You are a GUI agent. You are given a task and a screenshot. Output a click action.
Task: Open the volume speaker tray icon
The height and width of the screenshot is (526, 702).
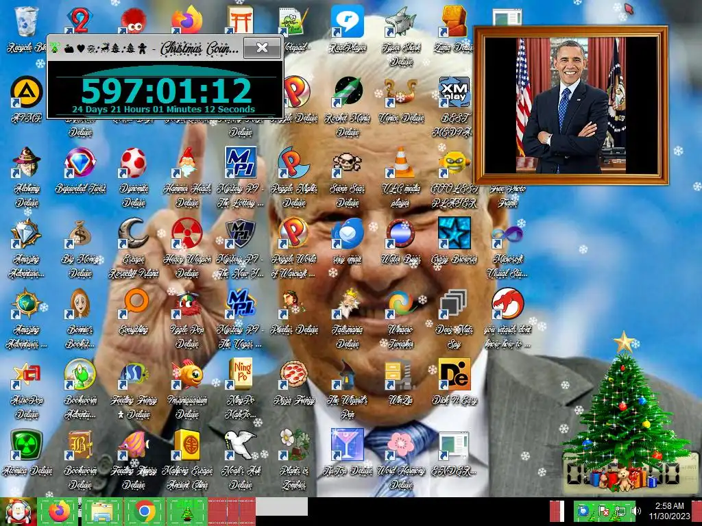coord(636,511)
